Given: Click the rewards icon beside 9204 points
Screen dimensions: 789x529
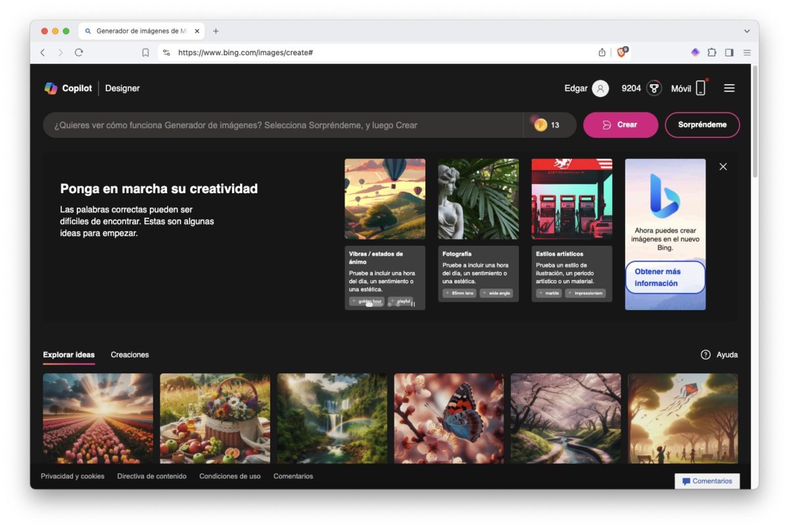Looking at the screenshot, I should tap(653, 88).
